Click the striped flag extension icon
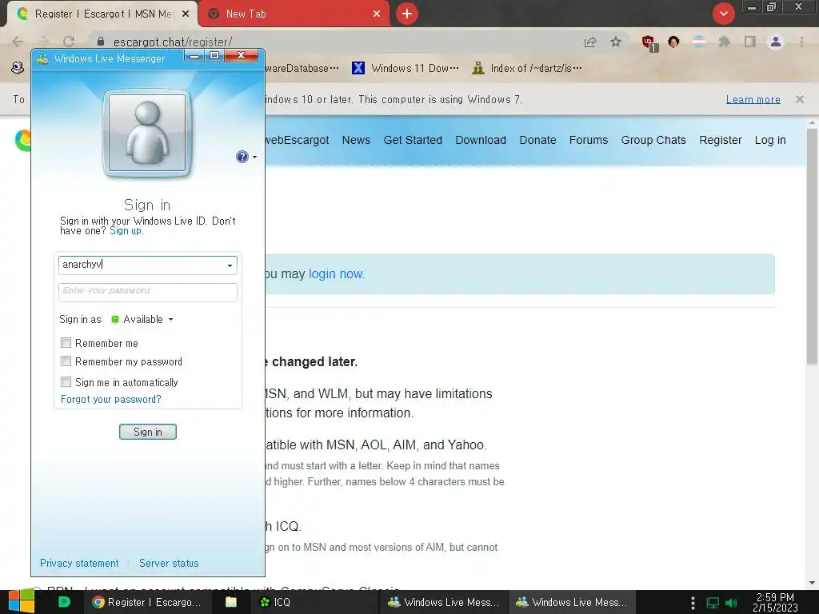Viewport: 819px width, 614px height. point(699,42)
